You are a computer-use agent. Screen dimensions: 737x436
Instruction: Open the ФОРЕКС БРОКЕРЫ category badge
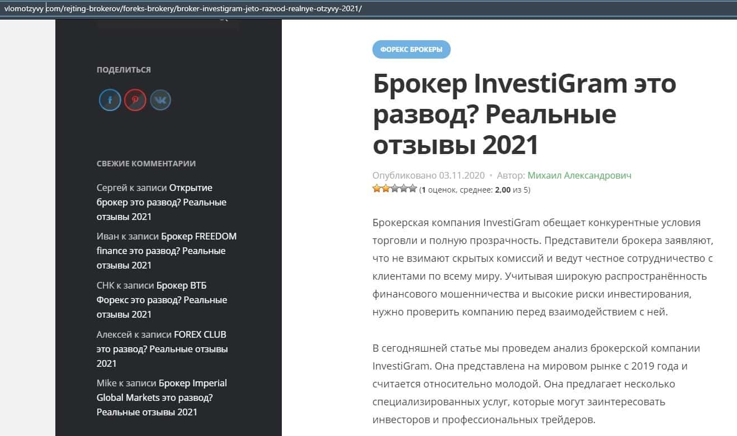412,49
